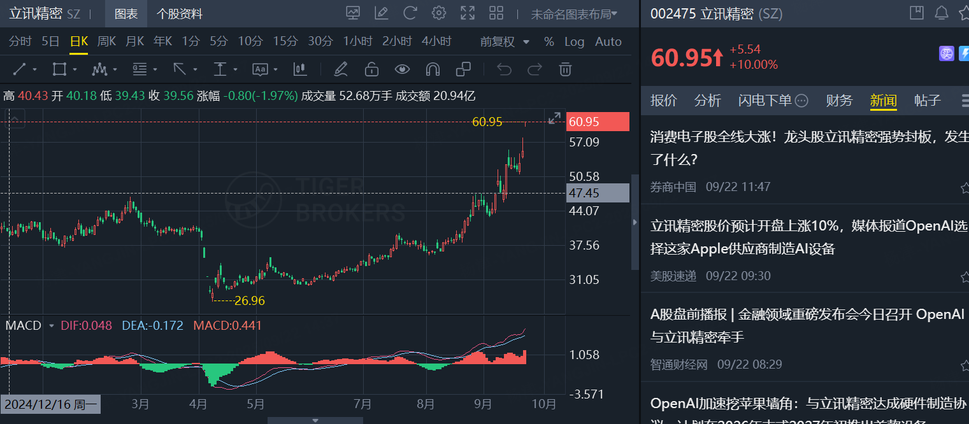
Task: Select the 年K timeframe
Action: tap(163, 41)
